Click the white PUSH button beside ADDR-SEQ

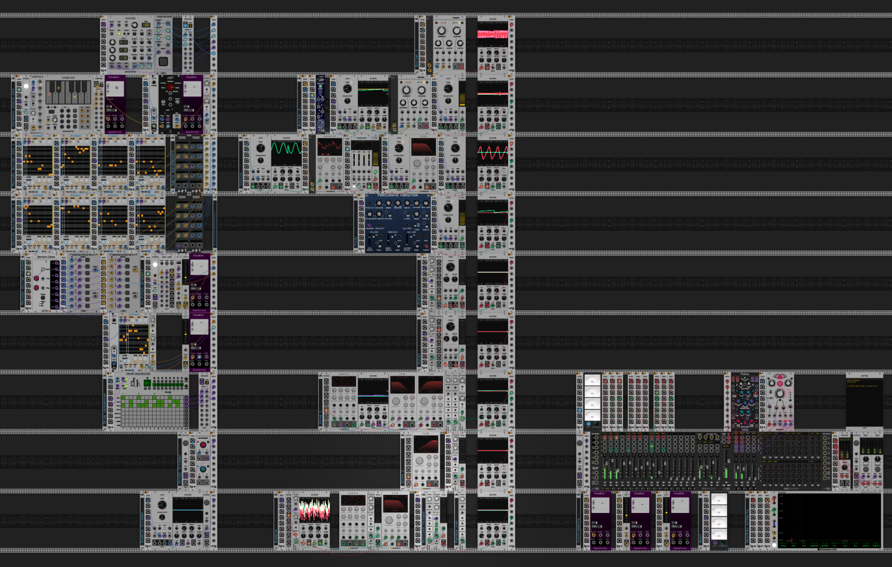click(26, 86)
